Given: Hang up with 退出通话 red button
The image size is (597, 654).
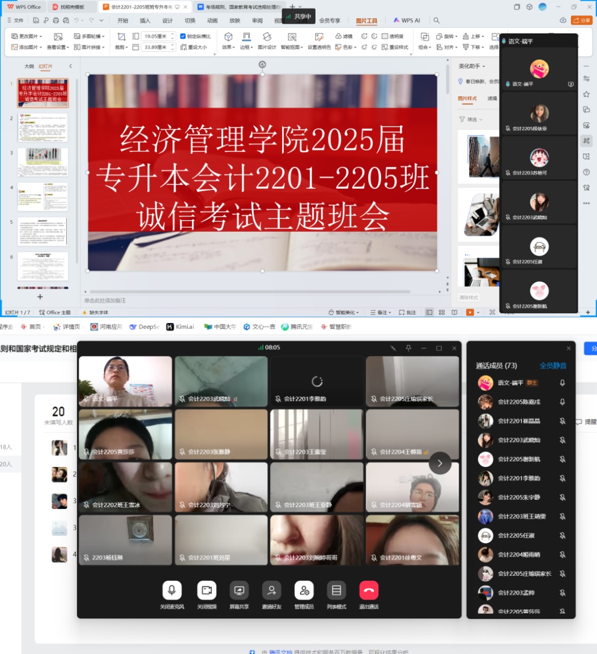Looking at the screenshot, I should tap(369, 591).
